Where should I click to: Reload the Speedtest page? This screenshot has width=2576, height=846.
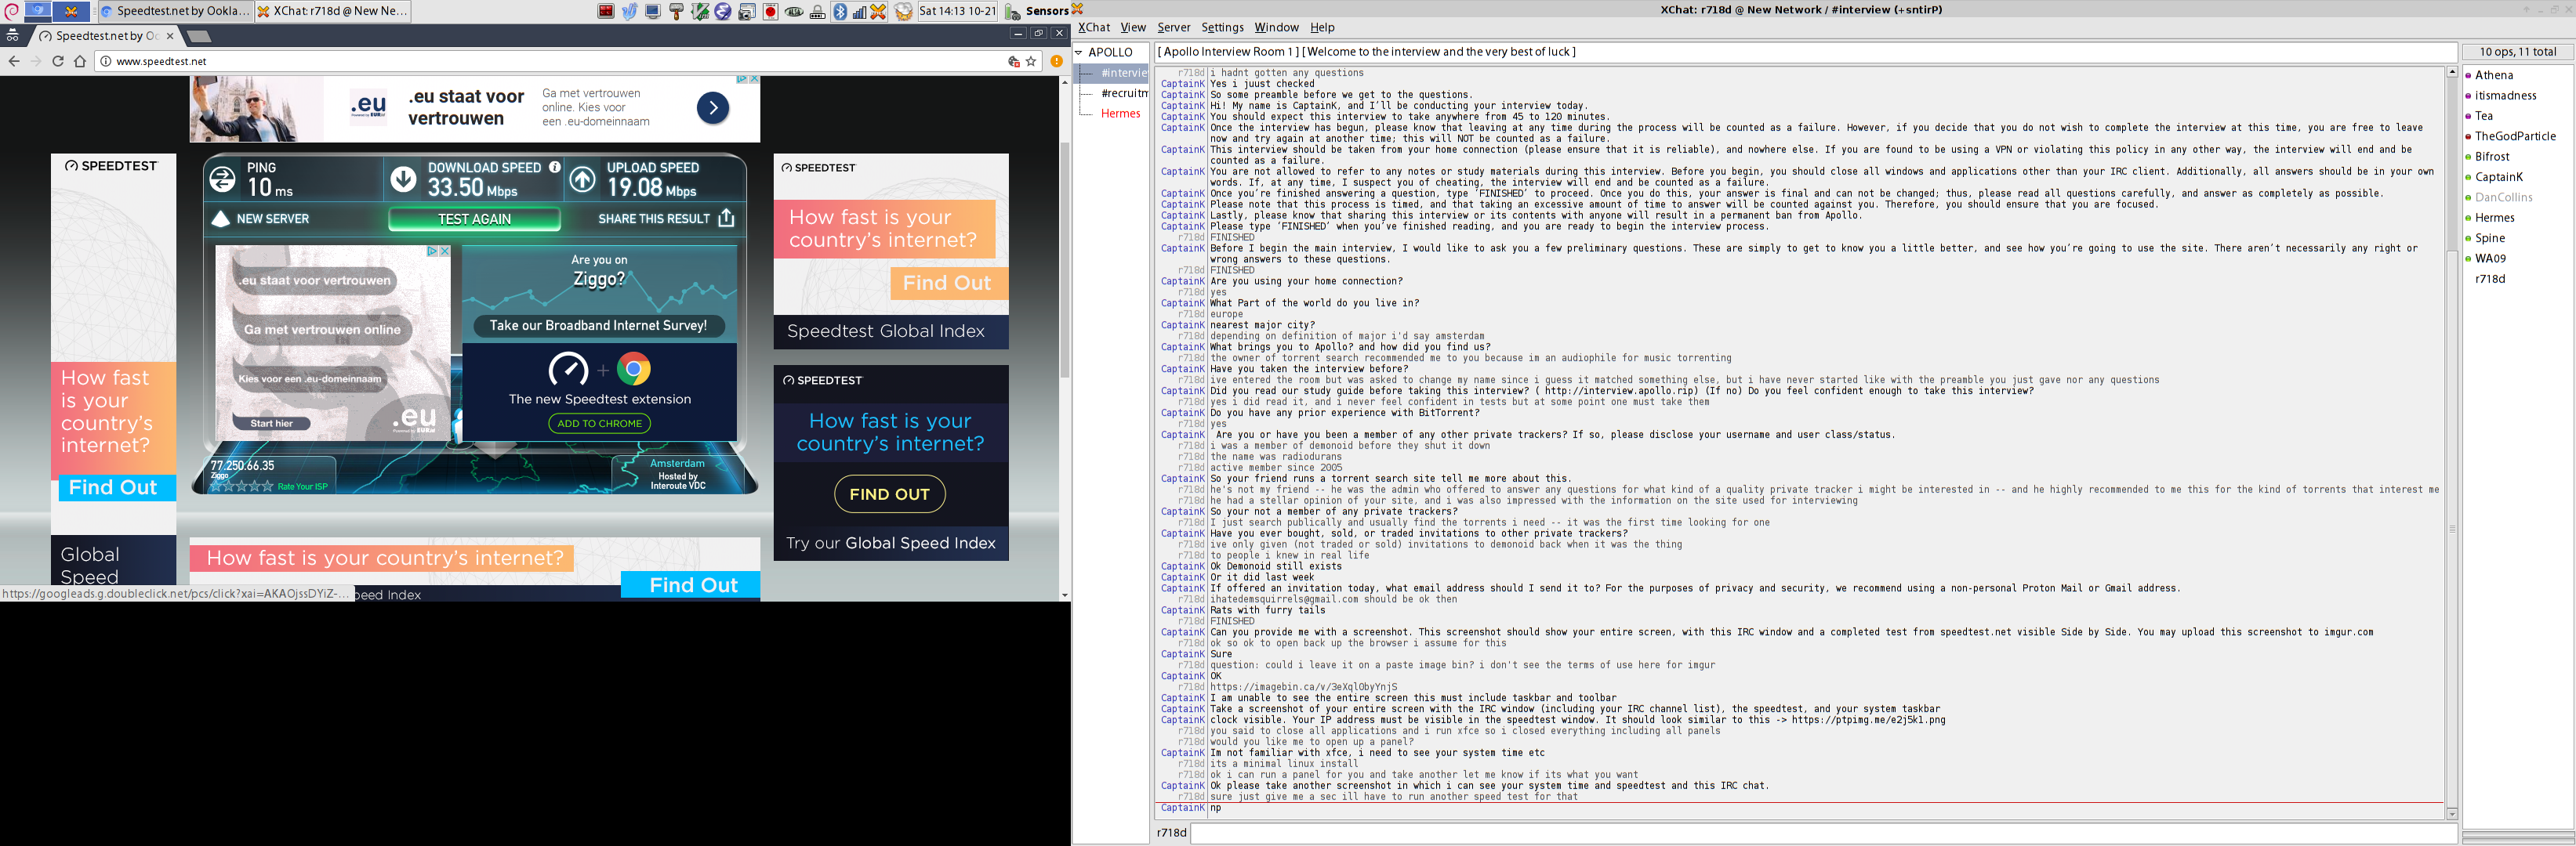(58, 61)
